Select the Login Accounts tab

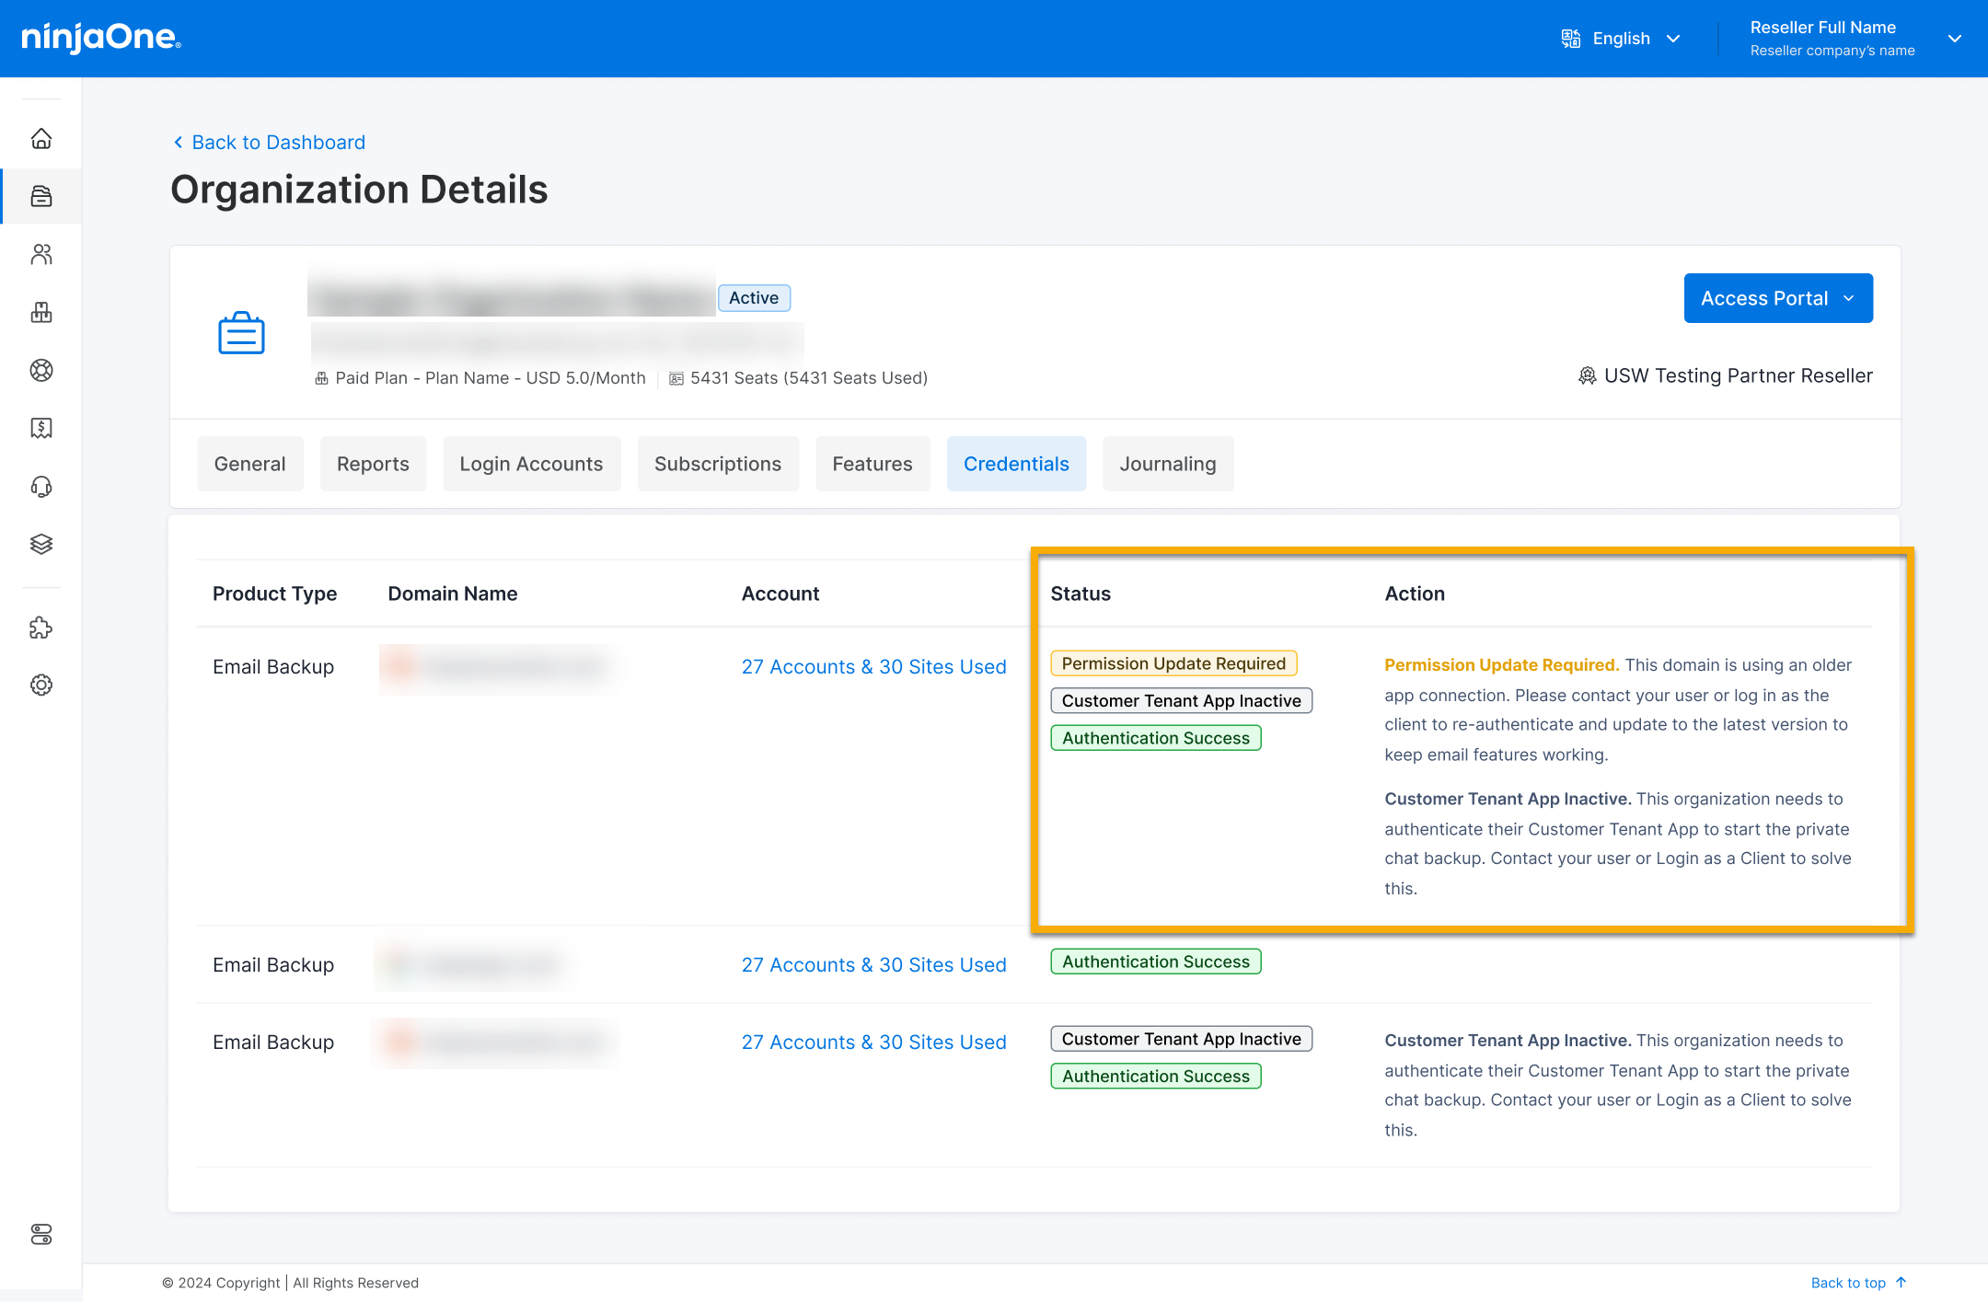[531, 464]
